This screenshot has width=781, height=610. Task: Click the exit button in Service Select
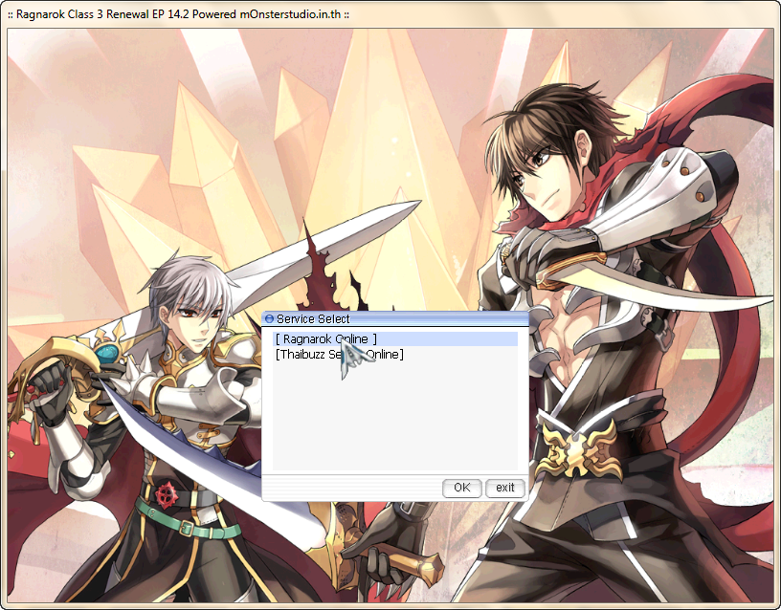pos(505,488)
